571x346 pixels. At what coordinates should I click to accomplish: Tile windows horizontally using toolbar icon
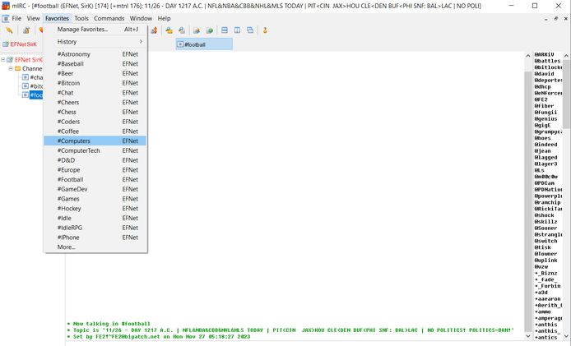[x=225, y=30]
